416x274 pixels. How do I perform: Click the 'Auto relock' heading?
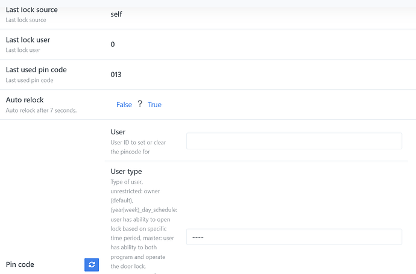coord(25,100)
